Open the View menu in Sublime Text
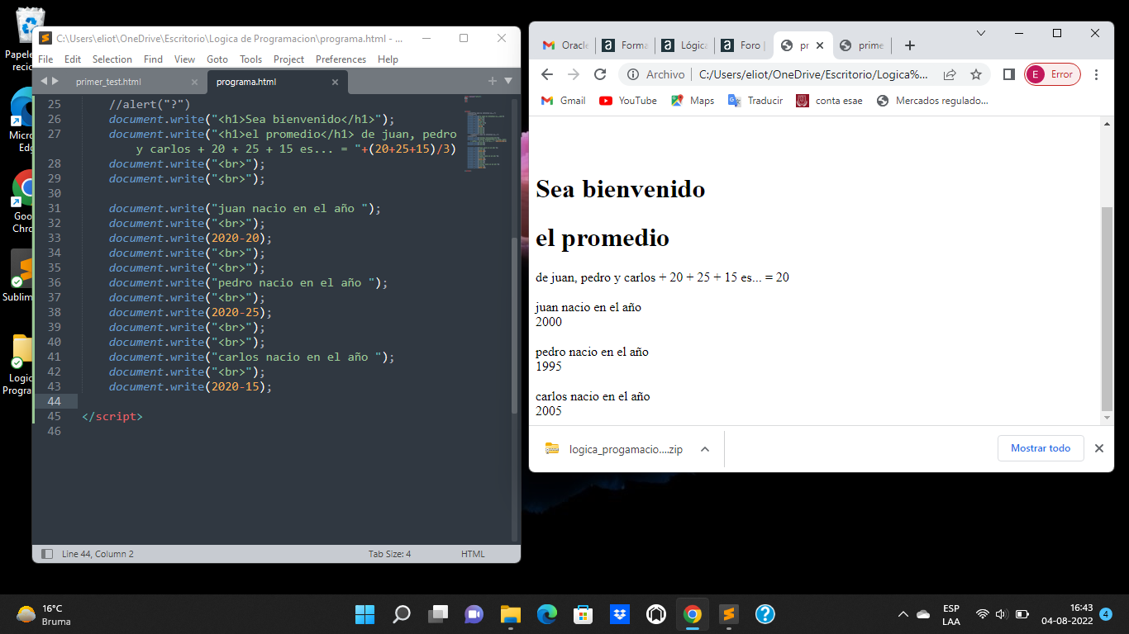 185,59
